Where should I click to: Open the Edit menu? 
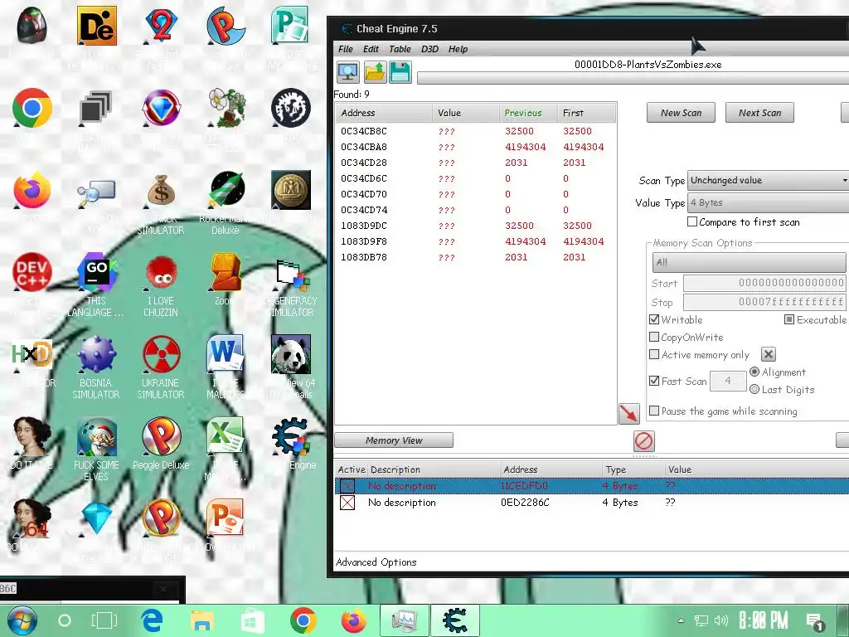(x=371, y=49)
